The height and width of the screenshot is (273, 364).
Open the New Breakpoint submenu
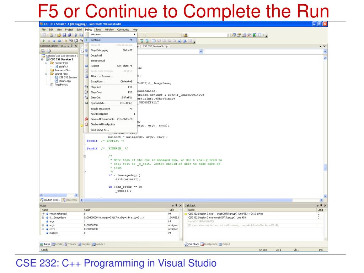point(111,114)
